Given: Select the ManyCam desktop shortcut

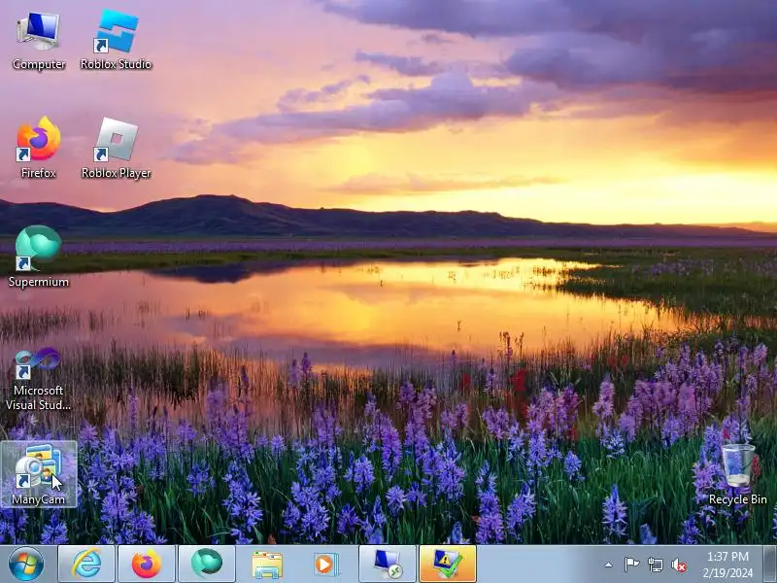Looking at the screenshot, I should click(x=39, y=474).
